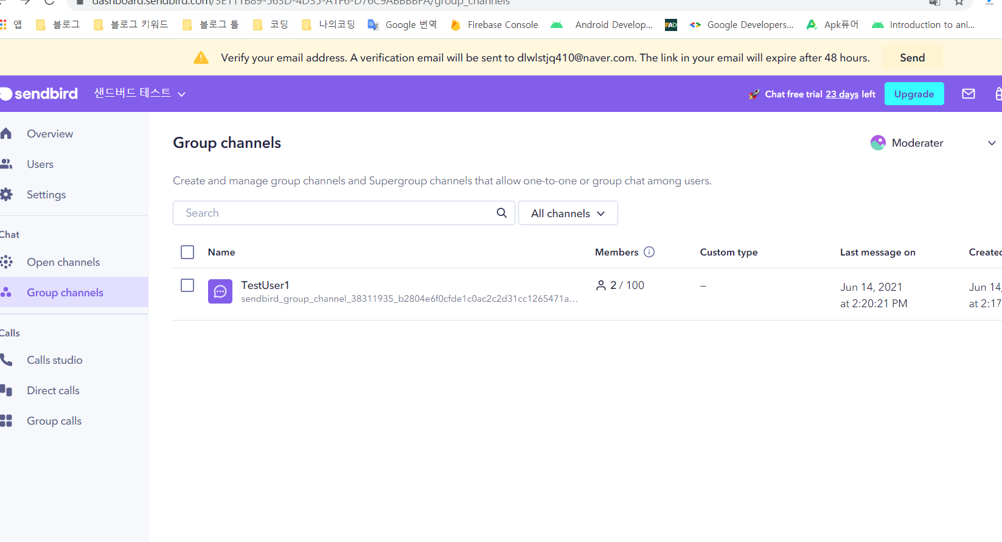Click the Direct calls icon
Viewport: 1002px width, 542px height.
pos(6,391)
